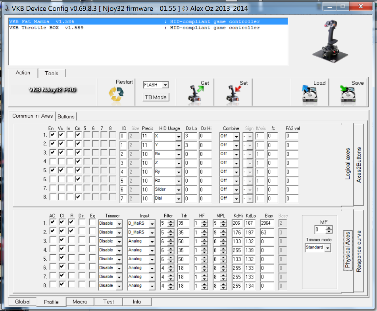Click KdLo field showing 197

[250, 232]
